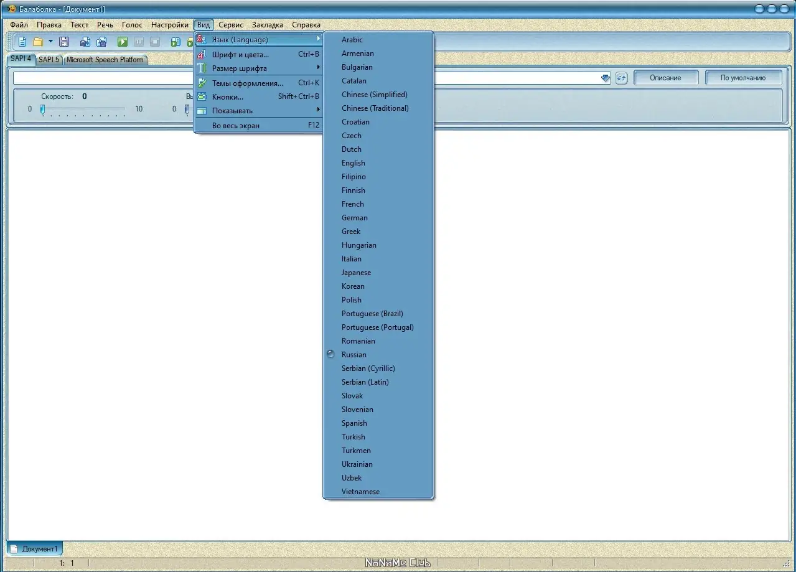This screenshot has width=796, height=572.
Task: Select the Документ1 document tab
Action: pos(35,549)
